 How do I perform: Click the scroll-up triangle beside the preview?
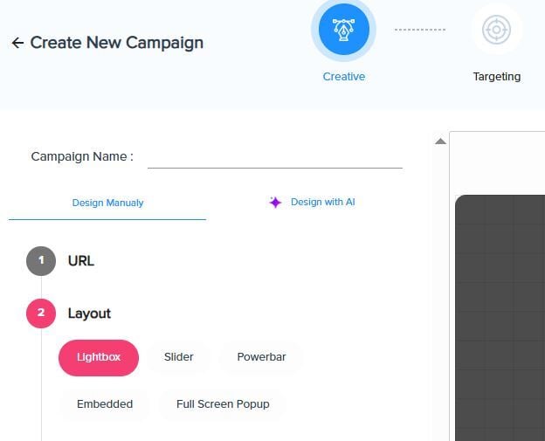click(440, 141)
